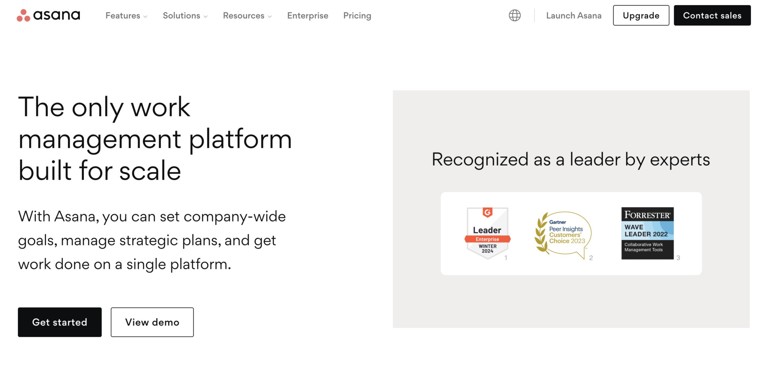Click the three-dot Asana logo mark
This screenshot has height=387, width=762.
(x=23, y=15)
